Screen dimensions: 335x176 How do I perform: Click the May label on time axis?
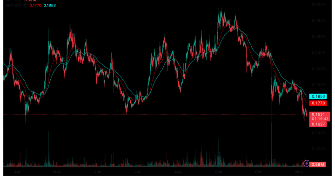point(57,172)
